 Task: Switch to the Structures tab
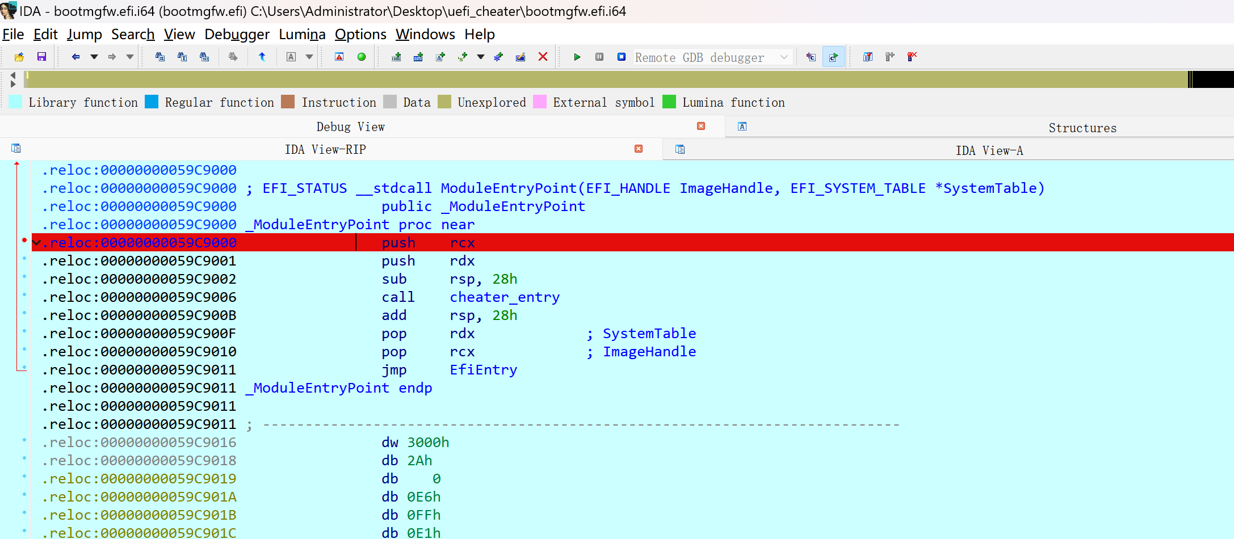tap(1082, 128)
